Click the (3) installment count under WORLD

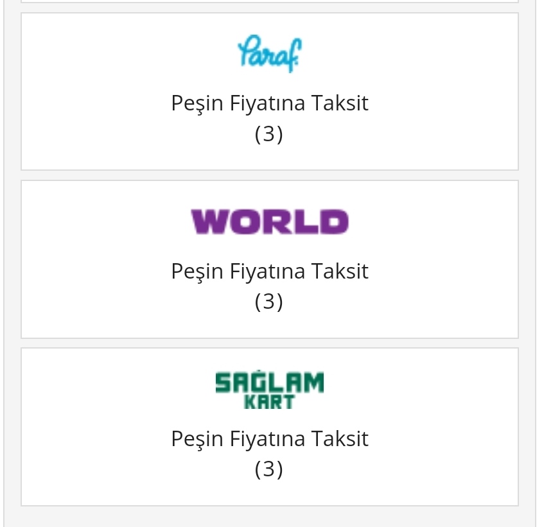pos(269,302)
